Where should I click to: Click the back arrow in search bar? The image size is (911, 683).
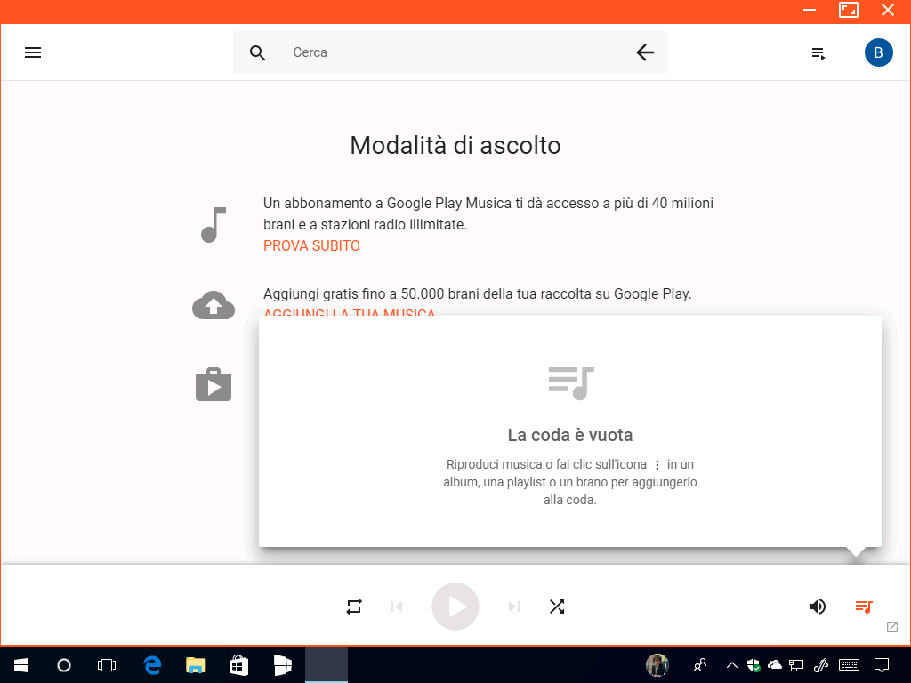(x=645, y=52)
